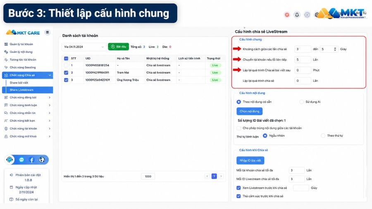Image resolution: width=372 pixels, height=209 pixels.
Task: Enable Cho phép trùng nội dung checkbox
Action: point(238,128)
